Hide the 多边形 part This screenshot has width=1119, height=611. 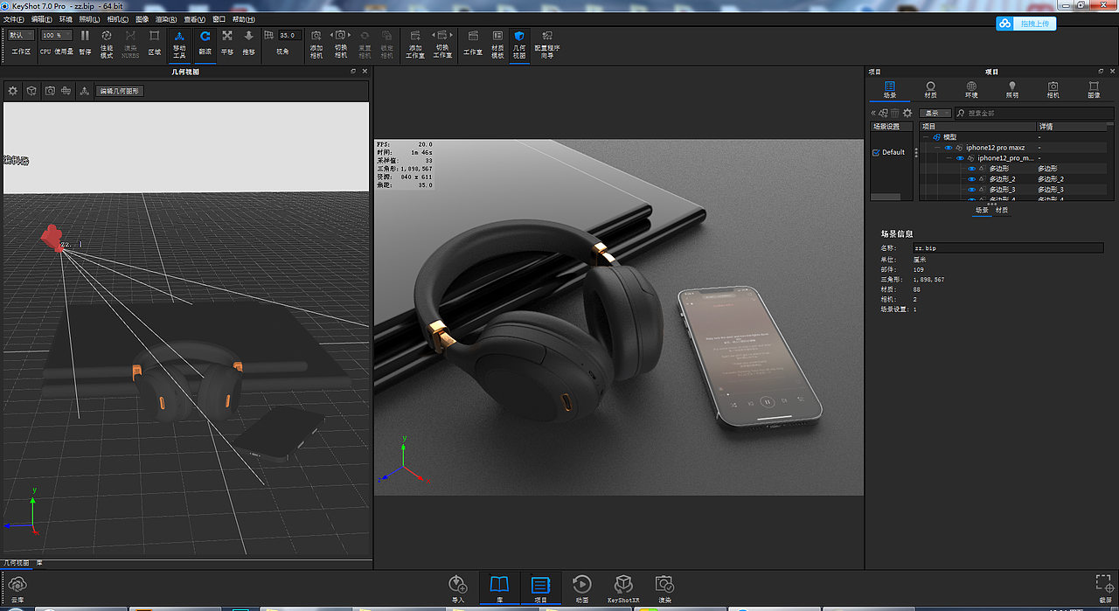tap(971, 169)
